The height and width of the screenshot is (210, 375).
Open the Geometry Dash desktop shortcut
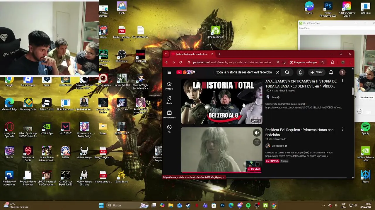click(28, 104)
